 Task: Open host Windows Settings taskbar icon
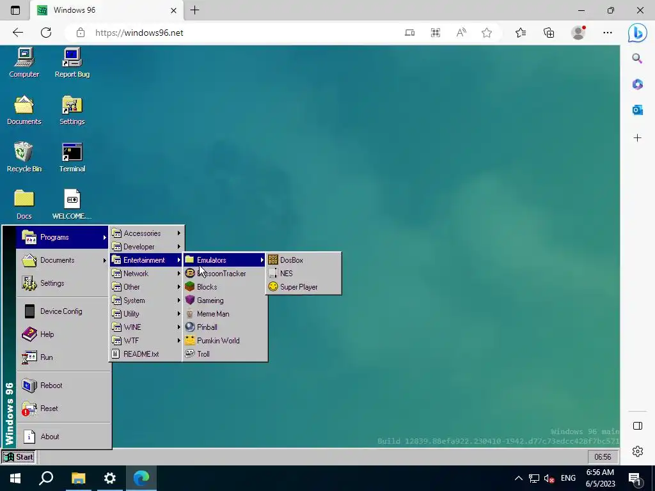point(109,478)
